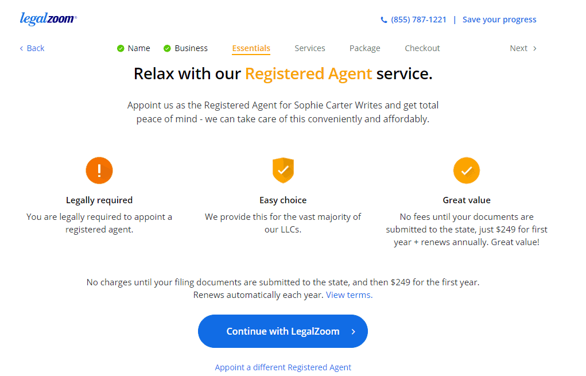Open the Essentials step tab
Screen dimensions: 586x376
tap(251, 48)
